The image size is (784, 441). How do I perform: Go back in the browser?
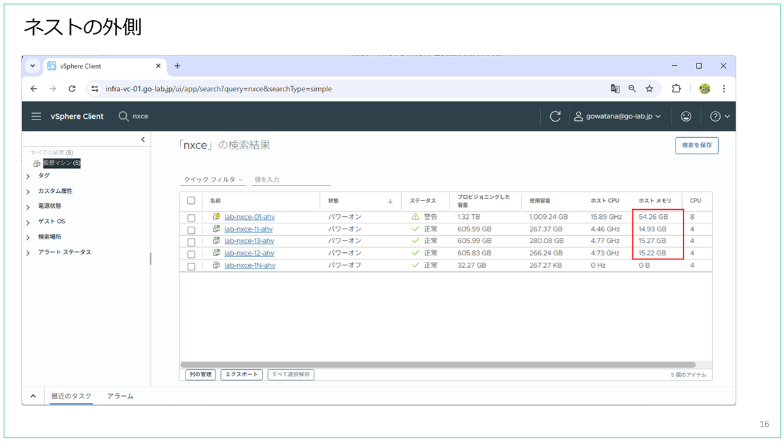click(34, 89)
